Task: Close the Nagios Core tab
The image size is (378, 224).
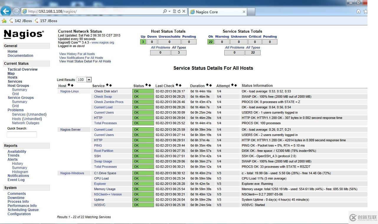Action: pos(244,12)
